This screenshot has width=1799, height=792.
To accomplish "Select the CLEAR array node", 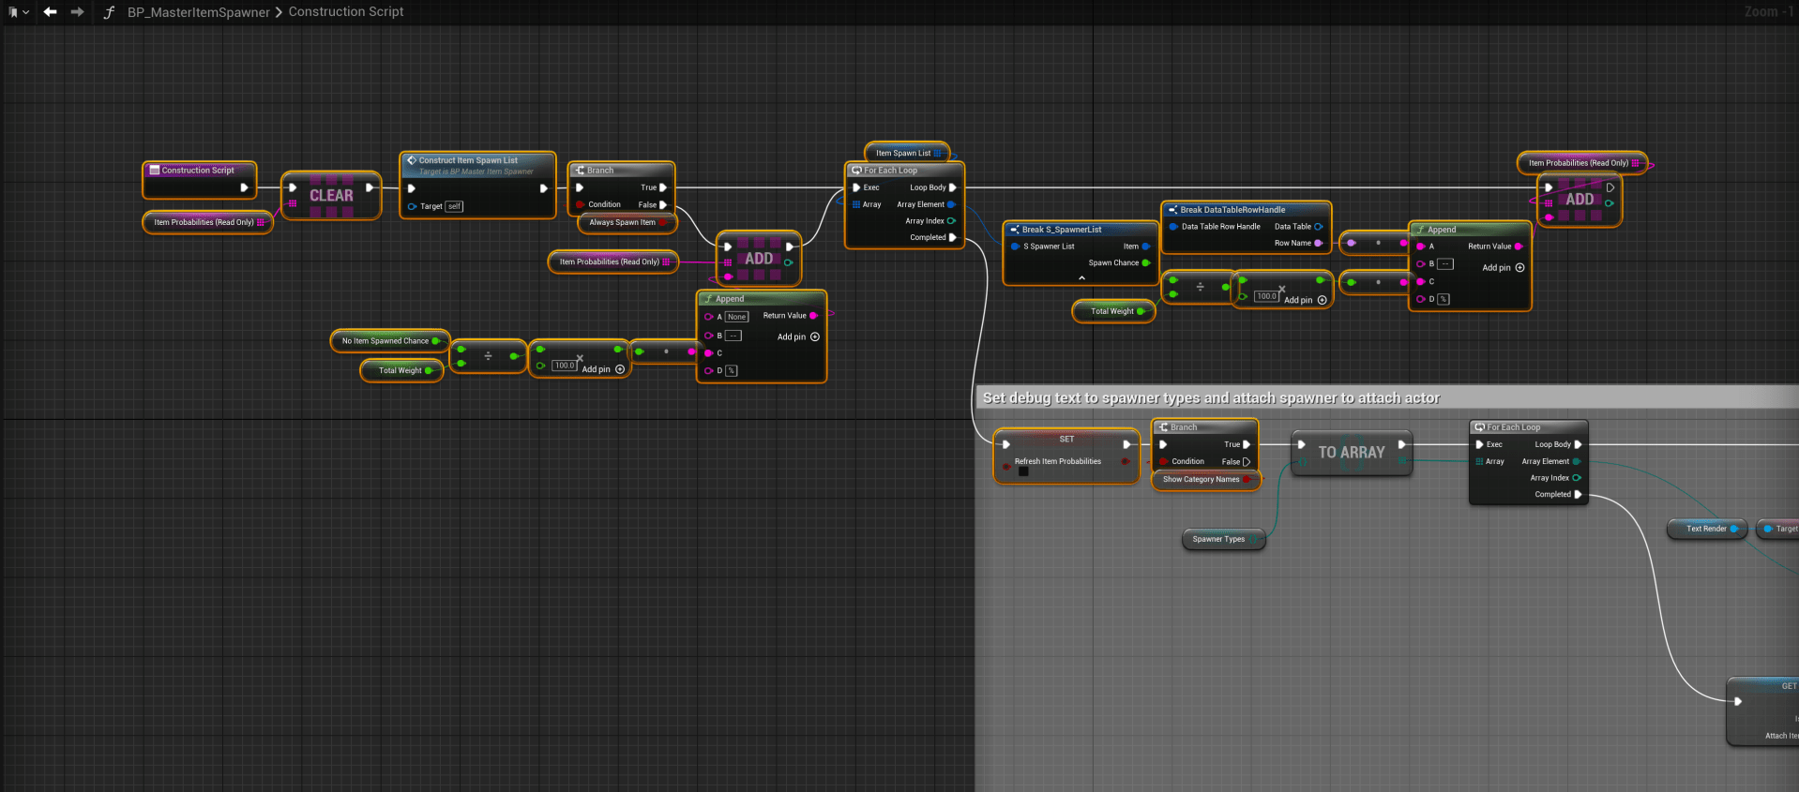I will click(x=331, y=196).
